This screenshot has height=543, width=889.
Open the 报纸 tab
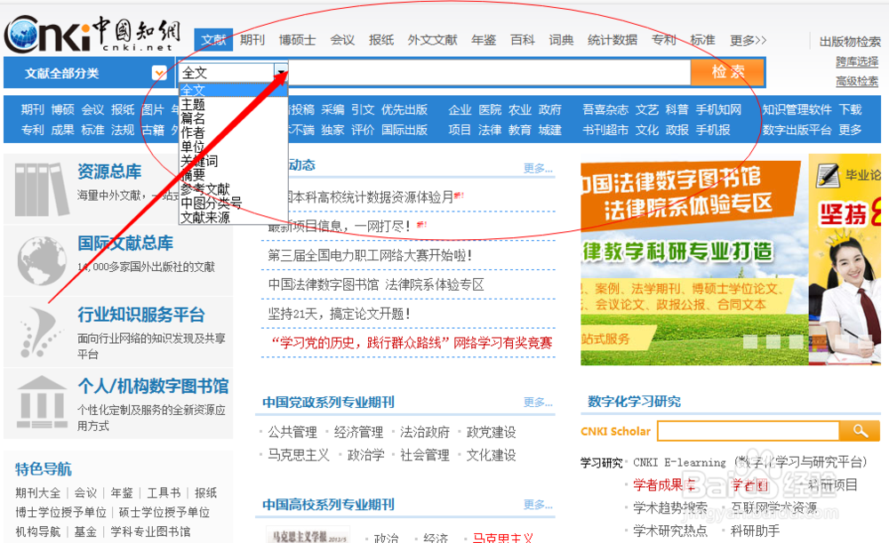pyautogui.click(x=381, y=40)
